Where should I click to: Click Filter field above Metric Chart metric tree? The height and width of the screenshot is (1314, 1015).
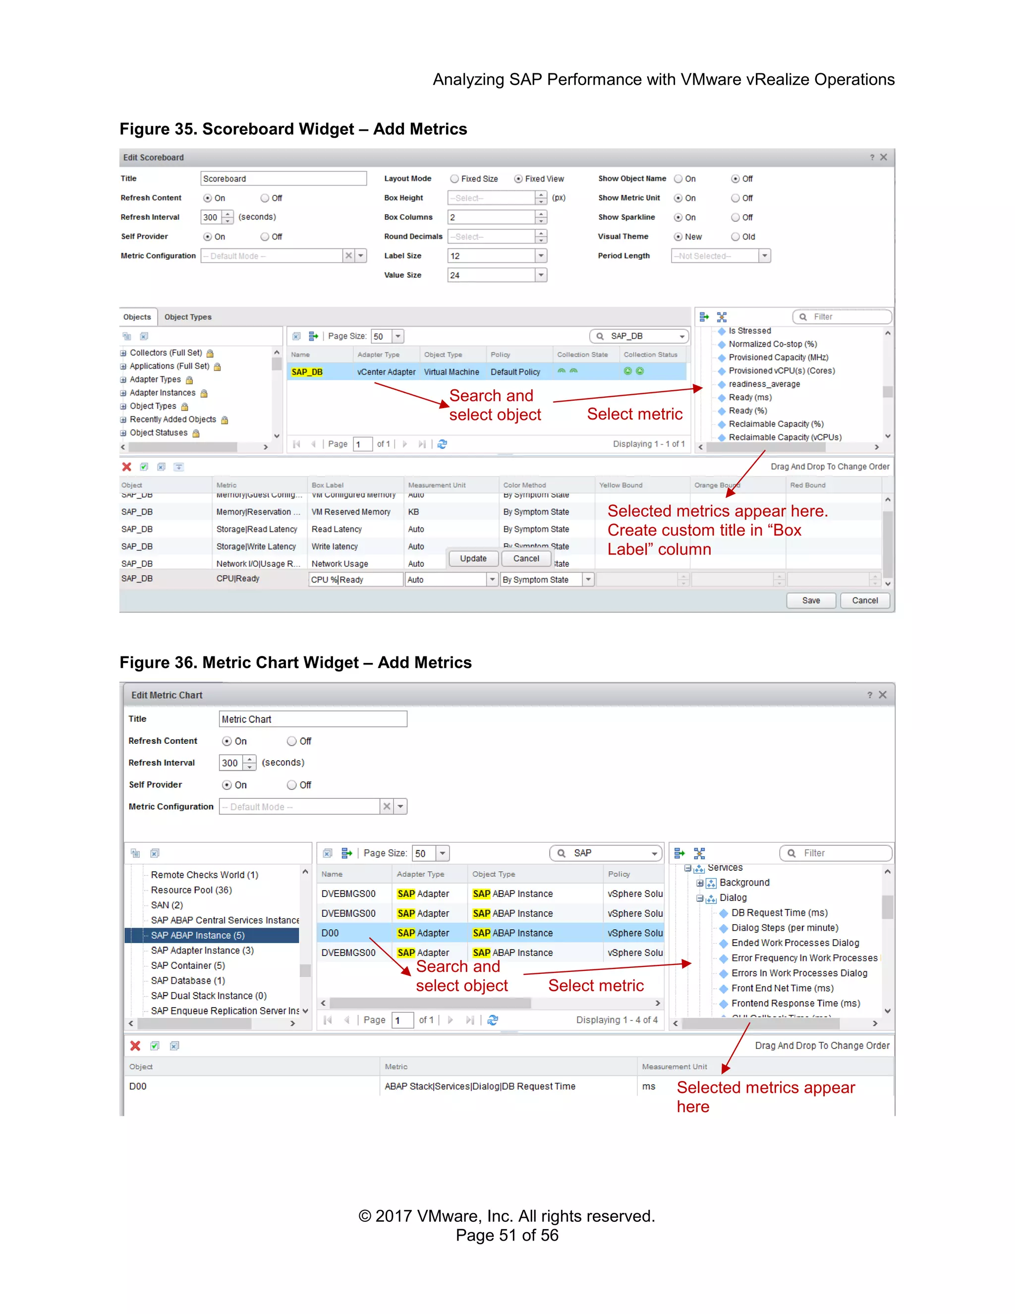coord(836,853)
